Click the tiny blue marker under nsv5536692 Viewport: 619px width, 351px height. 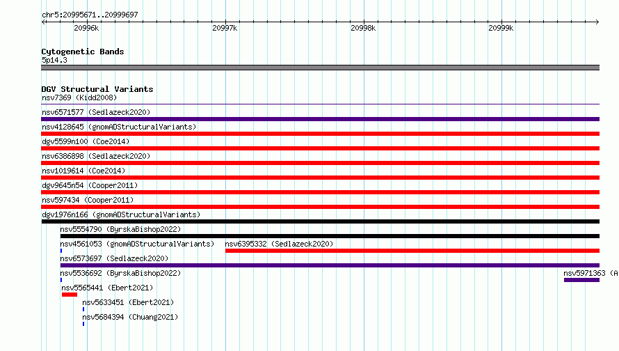tap(61, 280)
